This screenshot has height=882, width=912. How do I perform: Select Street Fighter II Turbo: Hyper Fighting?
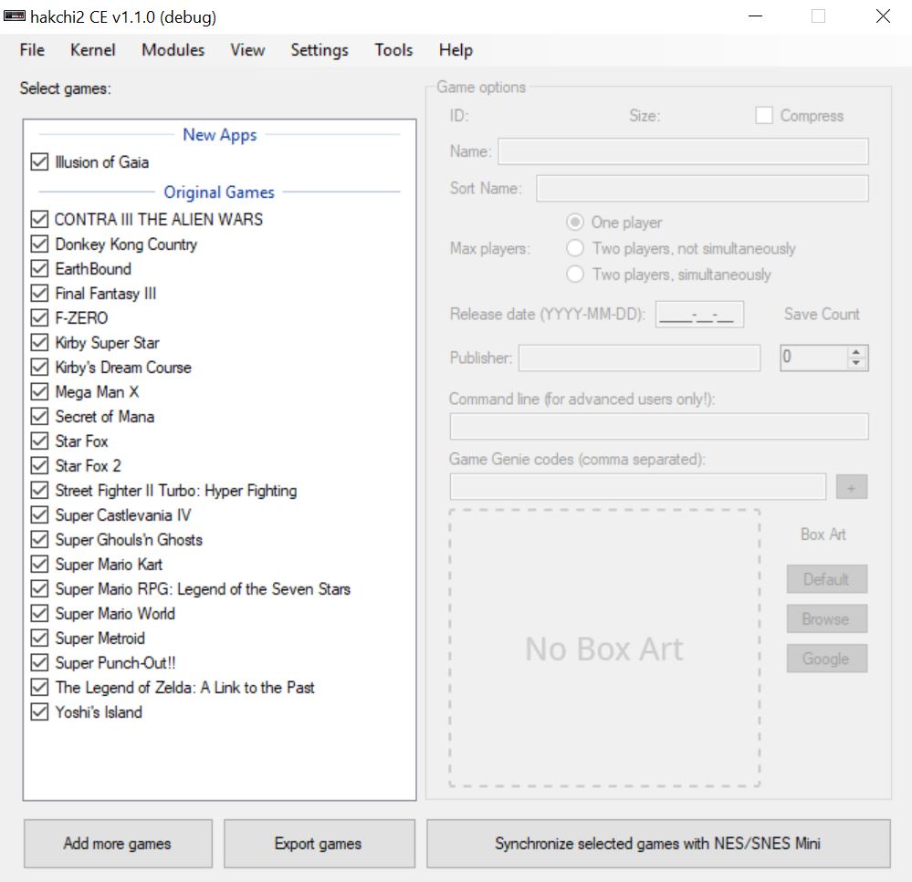tap(175, 491)
